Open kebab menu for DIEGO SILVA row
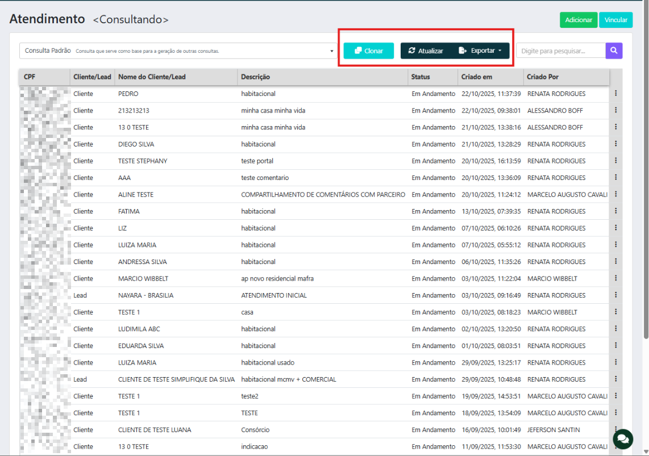Image resolution: width=649 pixels, height=456 pixels. point(615,144)
